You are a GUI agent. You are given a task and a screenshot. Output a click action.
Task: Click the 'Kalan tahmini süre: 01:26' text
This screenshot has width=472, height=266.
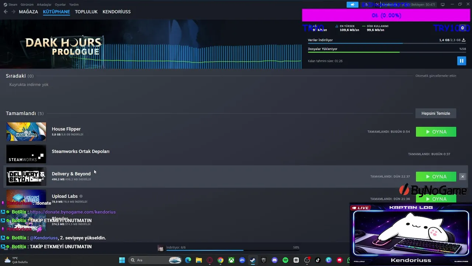coord(325,61)
